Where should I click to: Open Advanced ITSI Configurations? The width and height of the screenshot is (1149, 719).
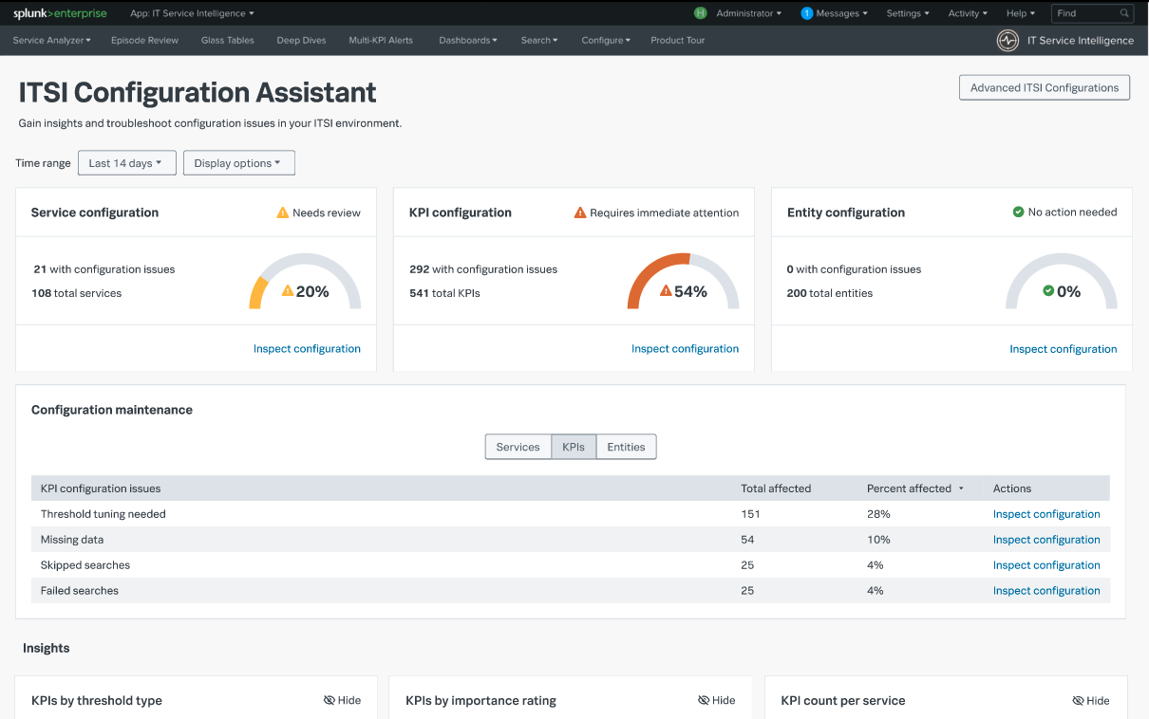tap(1044, 86)
